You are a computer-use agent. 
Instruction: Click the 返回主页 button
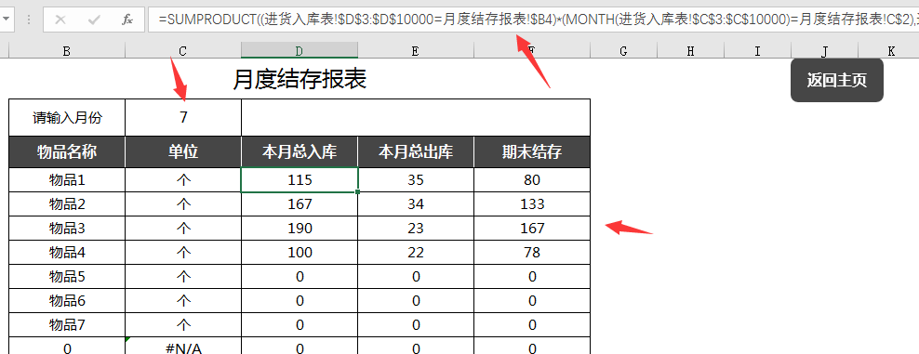click(x=836, y=80)
